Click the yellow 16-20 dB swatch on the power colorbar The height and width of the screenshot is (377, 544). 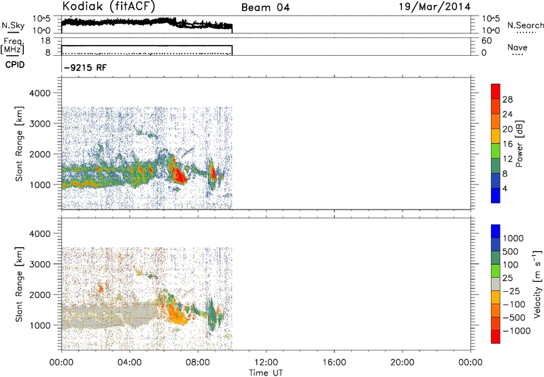[496, 135]
